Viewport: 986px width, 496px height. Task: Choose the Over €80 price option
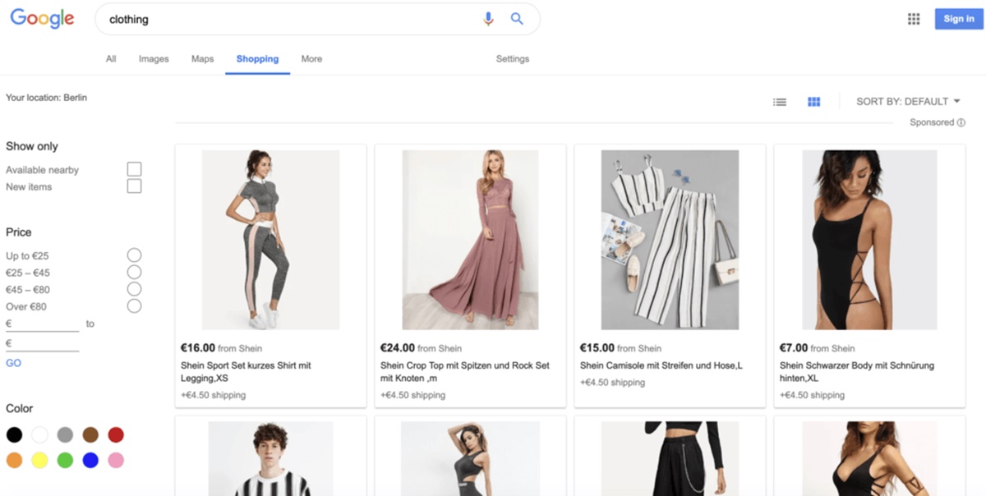[134, 306]
